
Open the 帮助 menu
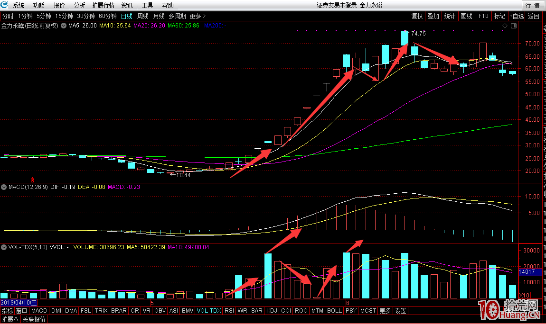tap(168, 5)
